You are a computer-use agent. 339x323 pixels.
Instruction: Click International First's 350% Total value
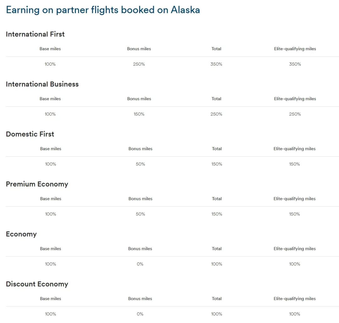[216, 64]
